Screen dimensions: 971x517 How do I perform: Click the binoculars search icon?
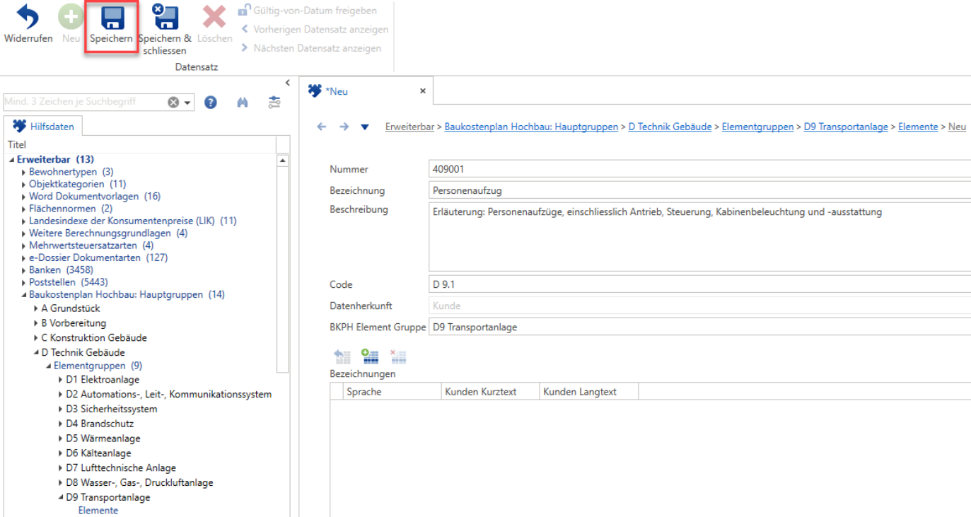[243, 103]
